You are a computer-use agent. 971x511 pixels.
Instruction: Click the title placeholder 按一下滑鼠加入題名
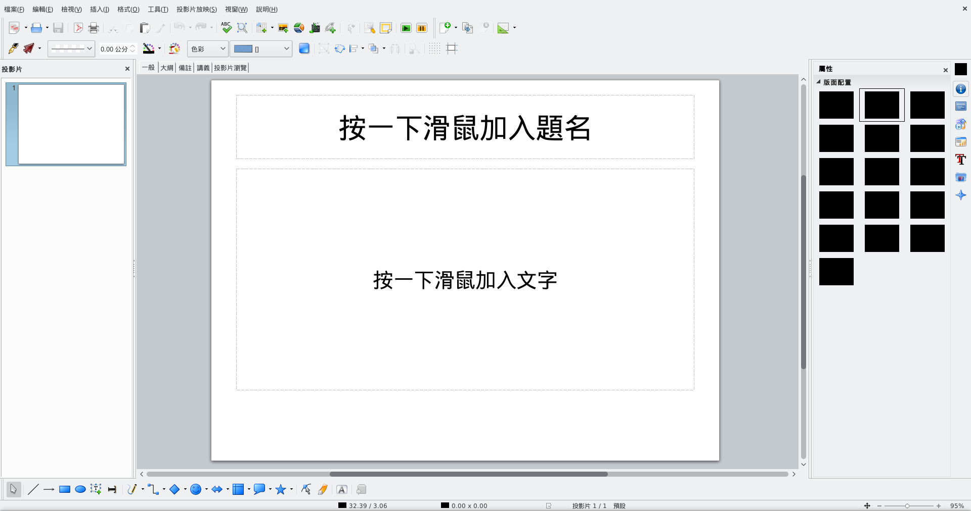[x=465, y=127]
